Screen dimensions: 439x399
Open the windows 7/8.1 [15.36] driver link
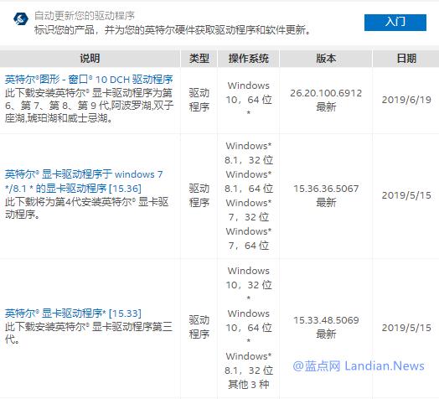(84, 181)
